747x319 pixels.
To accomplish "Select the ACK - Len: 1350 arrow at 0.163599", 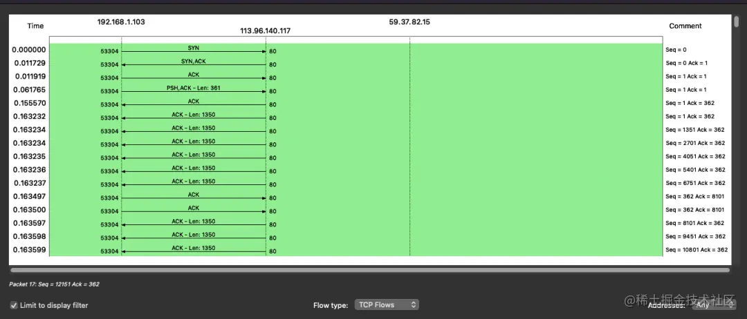I will 194,251.
